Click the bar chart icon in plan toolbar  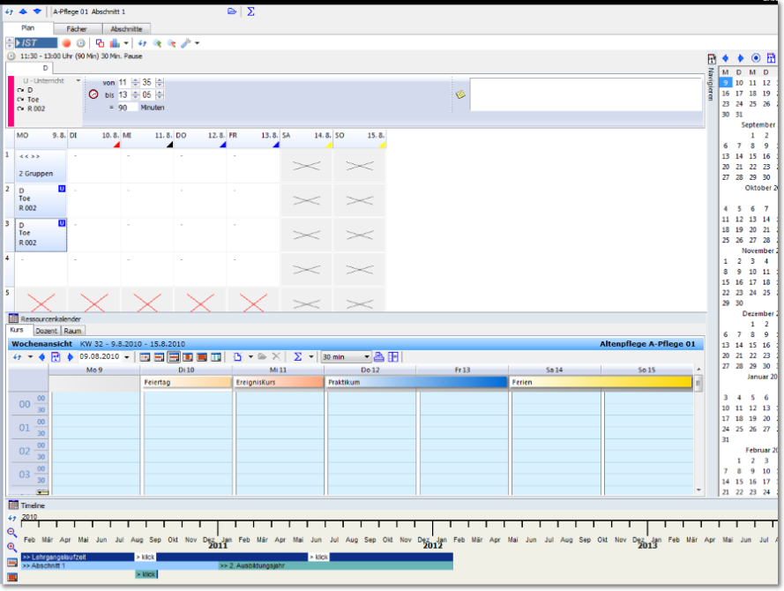point(115,42)
